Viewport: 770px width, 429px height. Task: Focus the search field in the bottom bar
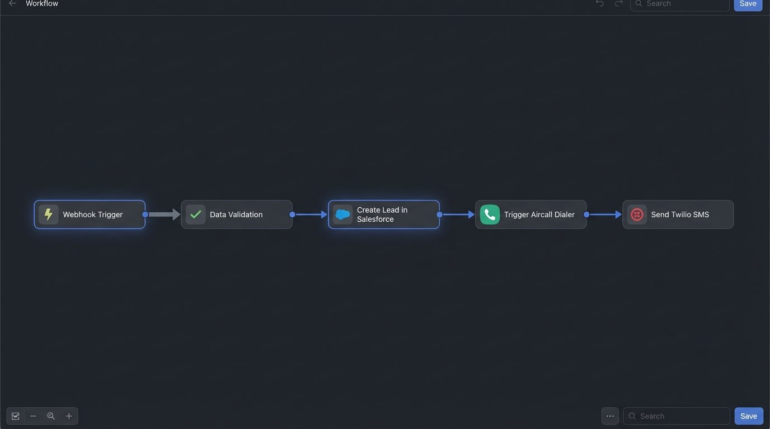(x=677, y=416)
